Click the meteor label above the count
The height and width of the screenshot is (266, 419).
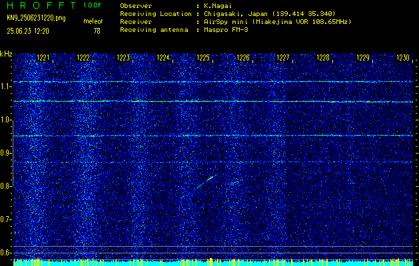93,21
